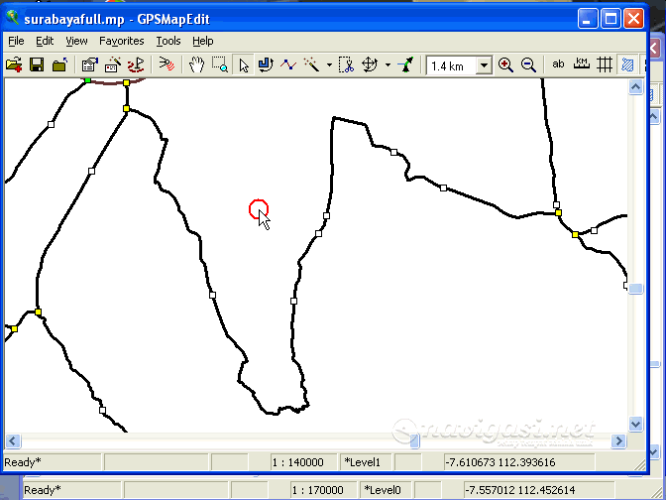The image size is (666, 500).
Task: Activate the zoom rectangle tool
Action: coord(219,64)
